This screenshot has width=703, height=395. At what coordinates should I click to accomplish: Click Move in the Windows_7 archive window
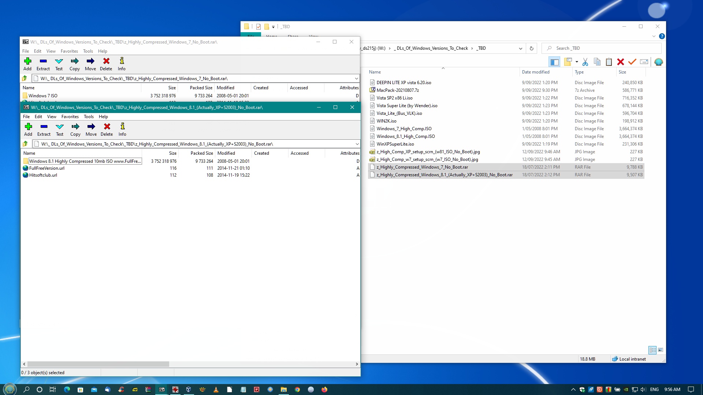tap(90, 64)
